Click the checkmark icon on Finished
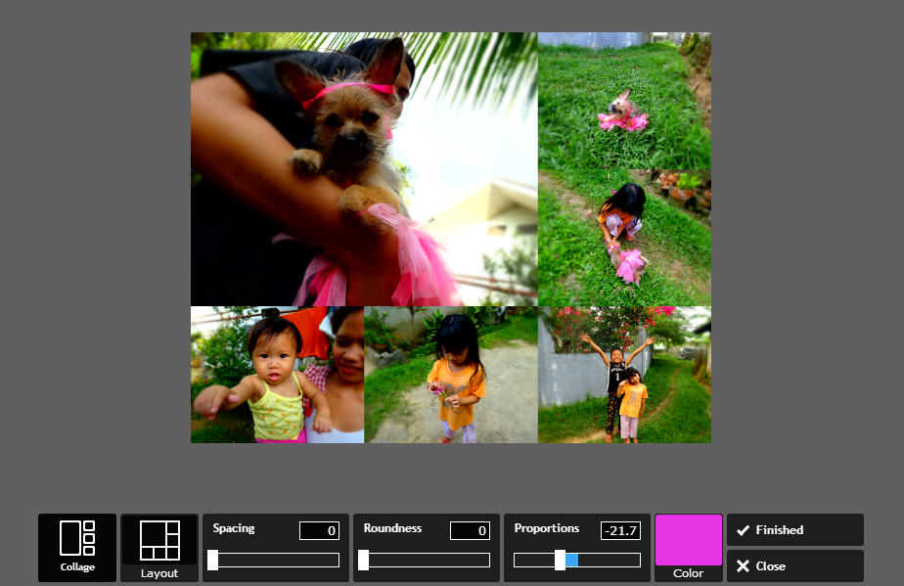904x586 pixels. coord(744,530)
